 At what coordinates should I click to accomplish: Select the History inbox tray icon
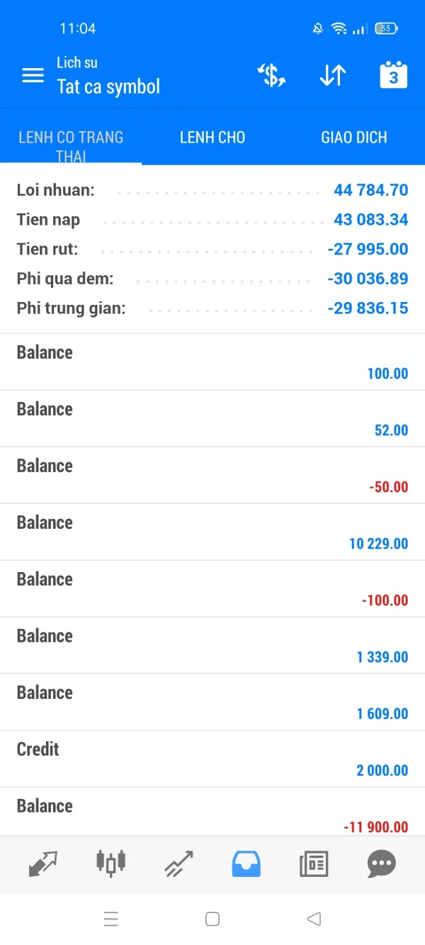[x=246, y=863]
